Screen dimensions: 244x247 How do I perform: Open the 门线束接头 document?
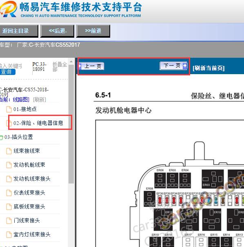tap(27, 220)
